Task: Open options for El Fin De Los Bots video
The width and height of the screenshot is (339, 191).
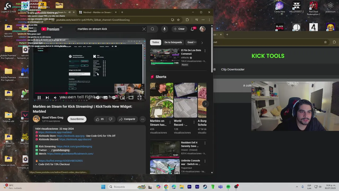Action: point(205,51)
